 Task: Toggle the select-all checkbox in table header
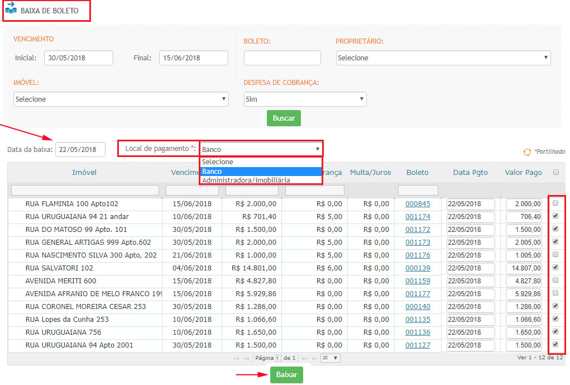pos(555,172)
